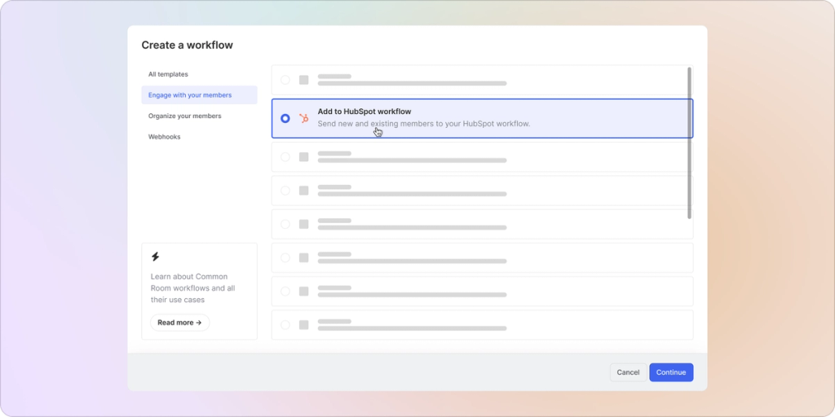
Task: Click the "Add to HubSpot workflow" title
Action: [364, 112]
